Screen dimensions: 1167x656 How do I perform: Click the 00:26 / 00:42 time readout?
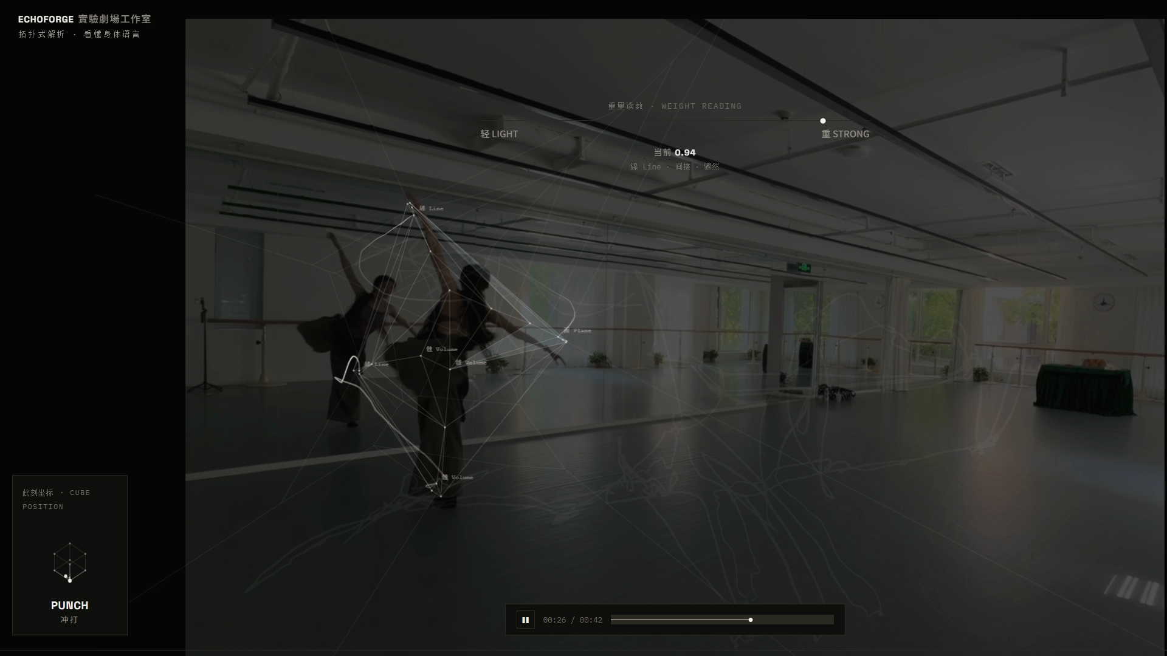[573, 620]
